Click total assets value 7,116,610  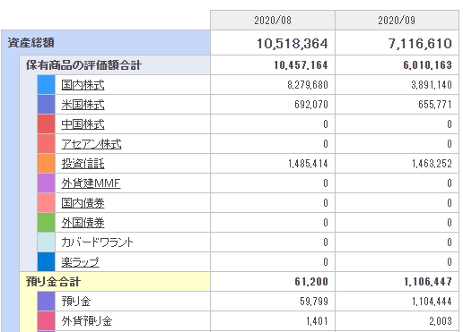(420, 44)
